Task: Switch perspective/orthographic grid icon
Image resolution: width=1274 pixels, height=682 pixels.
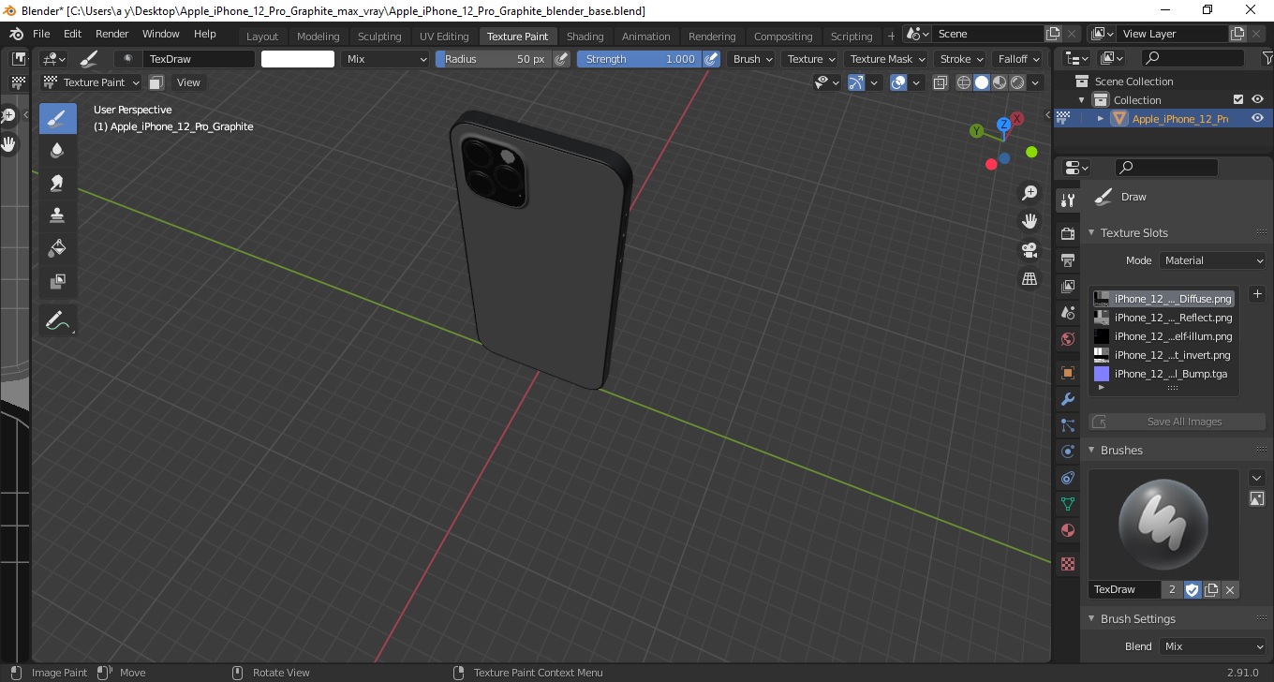Action: (1030, 279)
